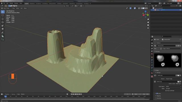The width and height of the screenshot is (182, 102).
Task: Toggle visibility eye for Plane in outliner
Action: tap(180, 10)
